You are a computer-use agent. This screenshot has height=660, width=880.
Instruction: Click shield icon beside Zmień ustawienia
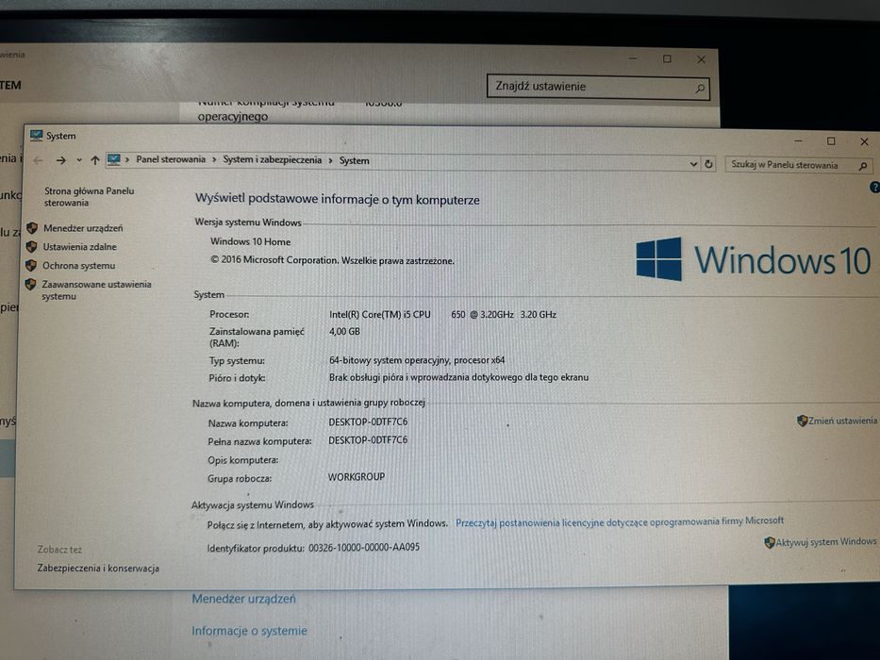coord(802,421)
